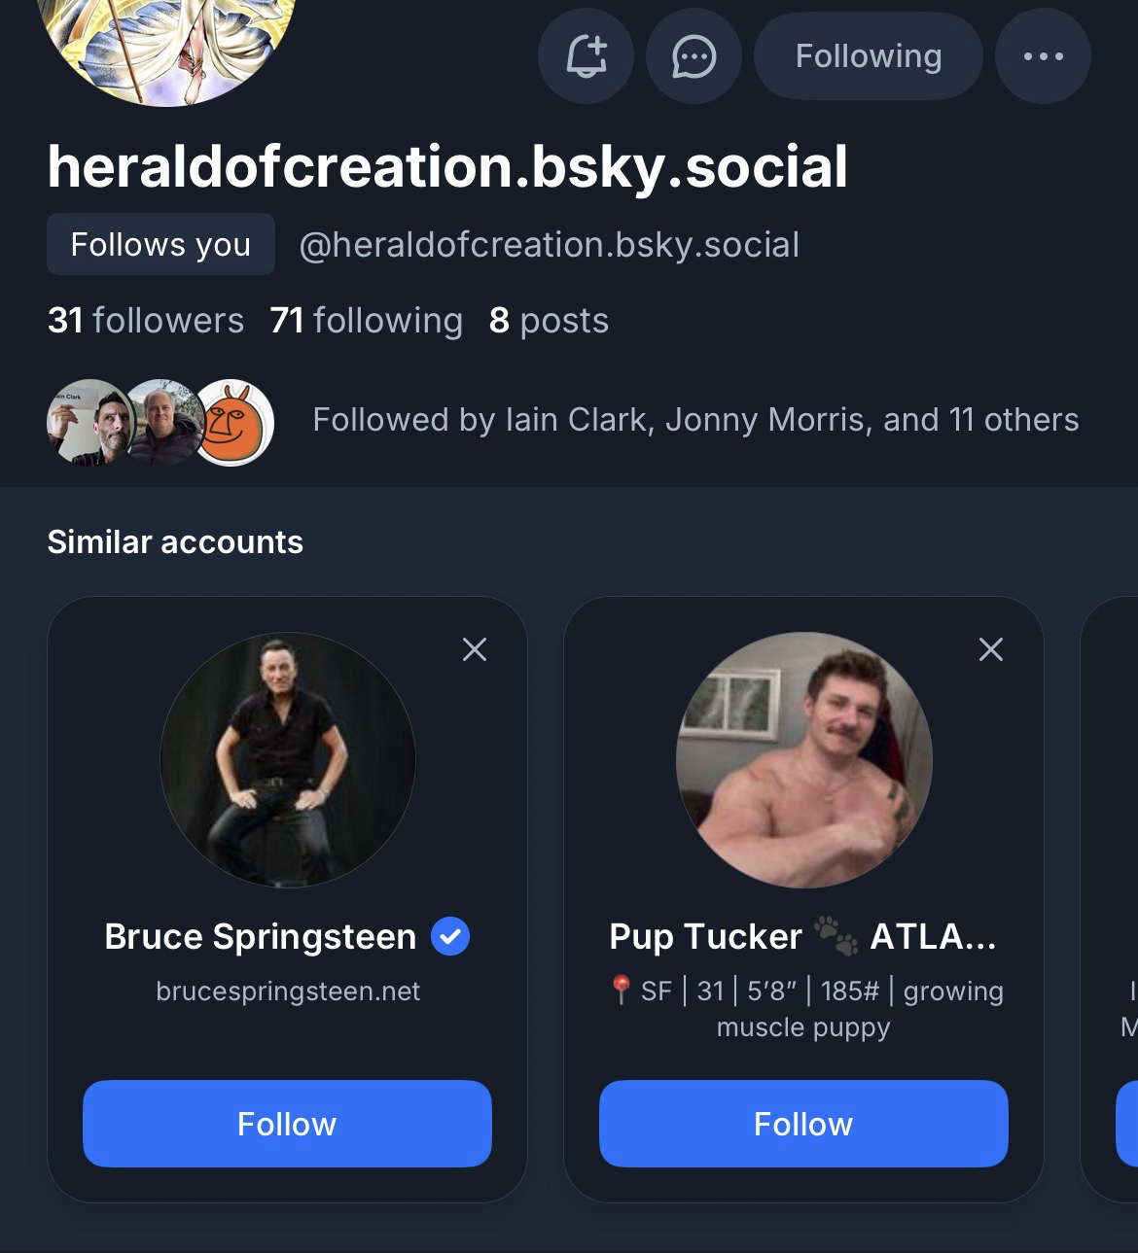Open the Pup Tucker account name
Screen dimensions: 1138x1253
click(x=706, y=937)
